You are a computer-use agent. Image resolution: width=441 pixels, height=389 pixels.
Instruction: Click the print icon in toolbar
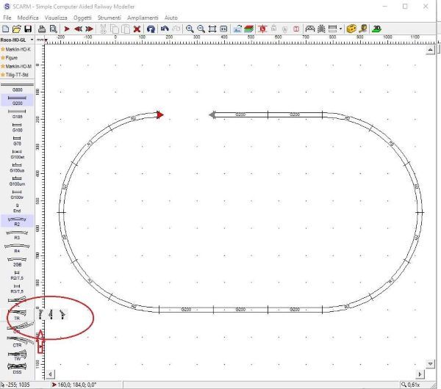(x=43, y=29)
